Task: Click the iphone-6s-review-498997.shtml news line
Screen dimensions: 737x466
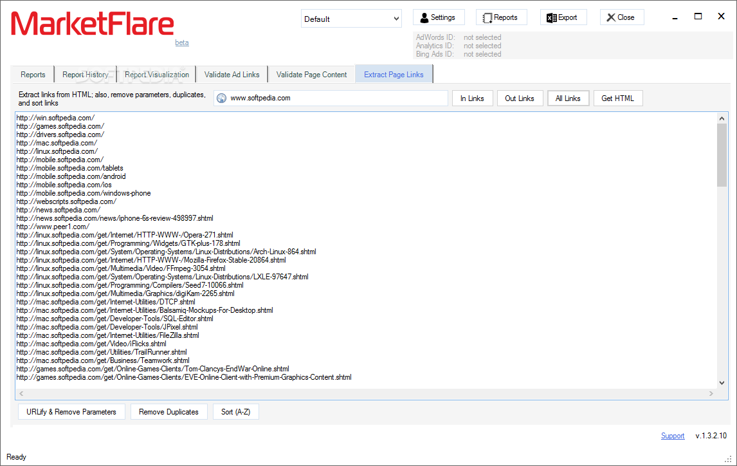Action: click(114, 218)
